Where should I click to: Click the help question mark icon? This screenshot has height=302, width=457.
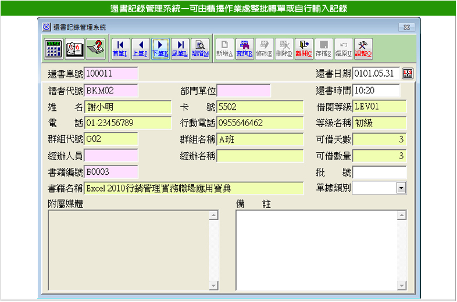pos(95,48)
